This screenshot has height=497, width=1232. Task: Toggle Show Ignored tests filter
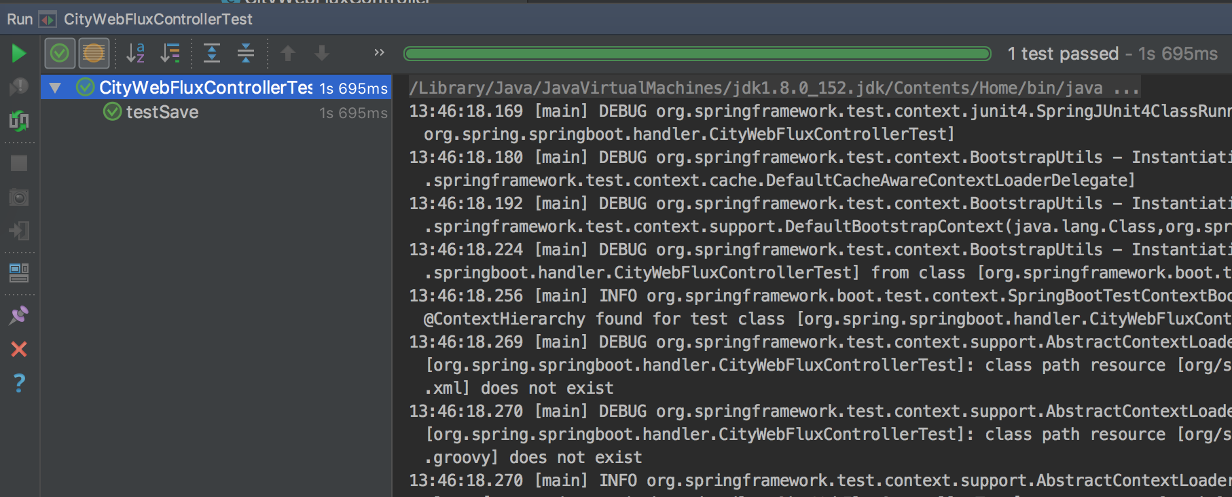pyautogui.click(x=94, y=53)
